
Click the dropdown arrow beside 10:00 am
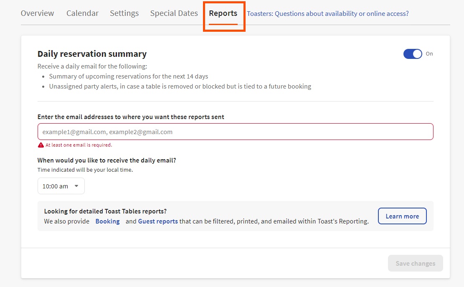tap(76, 186)
